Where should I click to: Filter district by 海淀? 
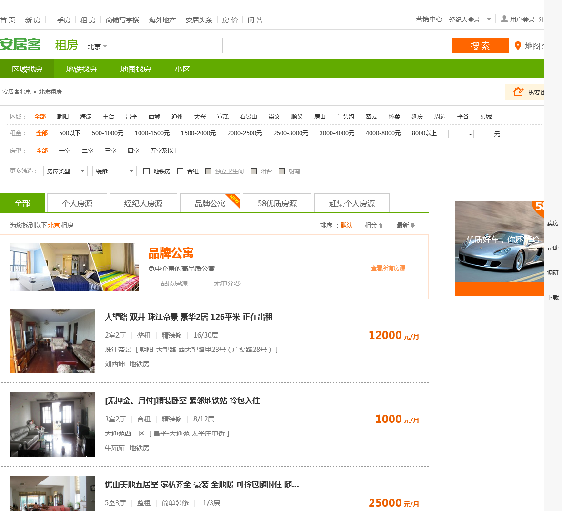click(x=86, y=117)
